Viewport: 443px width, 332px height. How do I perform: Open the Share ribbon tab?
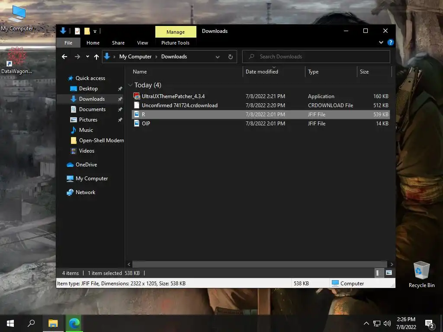click(x=118, y=43)
